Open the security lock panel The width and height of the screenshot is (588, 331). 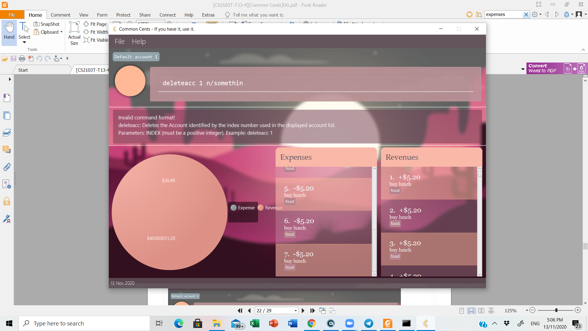pyautogui.click(x=7, y=201)
